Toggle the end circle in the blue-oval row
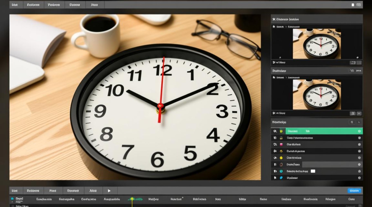This screenshot has height=207, width=372. pos(359,178)
